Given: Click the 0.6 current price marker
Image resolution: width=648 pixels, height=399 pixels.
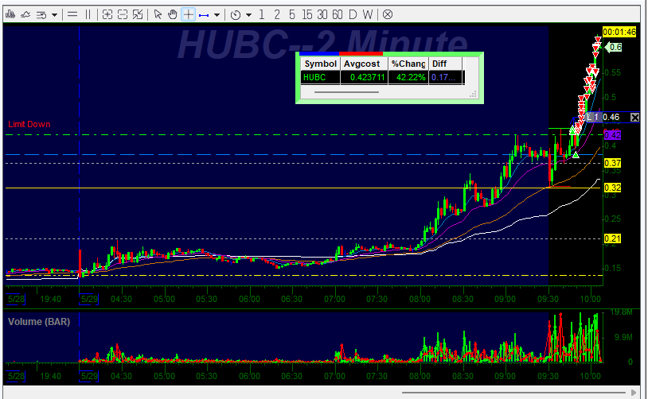Looking at the screenshot, I should [x=613, y=48].
